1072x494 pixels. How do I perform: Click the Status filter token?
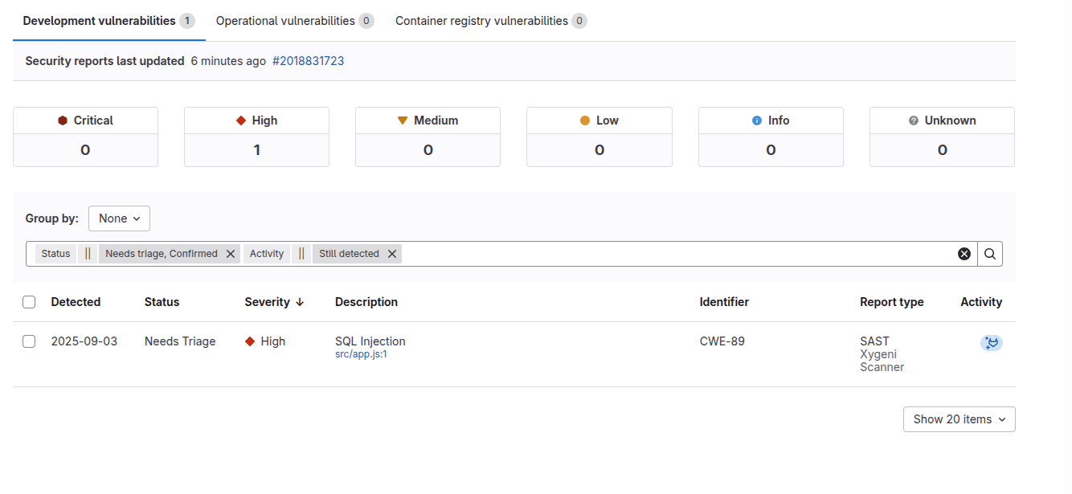55,254
